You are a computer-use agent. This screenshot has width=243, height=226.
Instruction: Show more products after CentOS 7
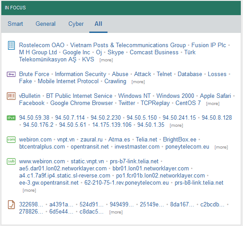(x=213, y=104)
